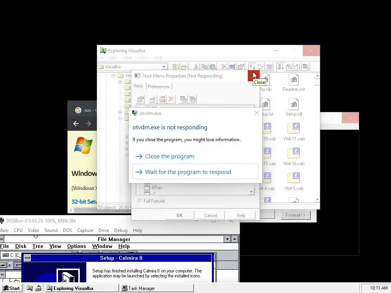Sort Explorer files by name icon
The width and height of the screenshot is (391, 293).
[x=281, y=67]
